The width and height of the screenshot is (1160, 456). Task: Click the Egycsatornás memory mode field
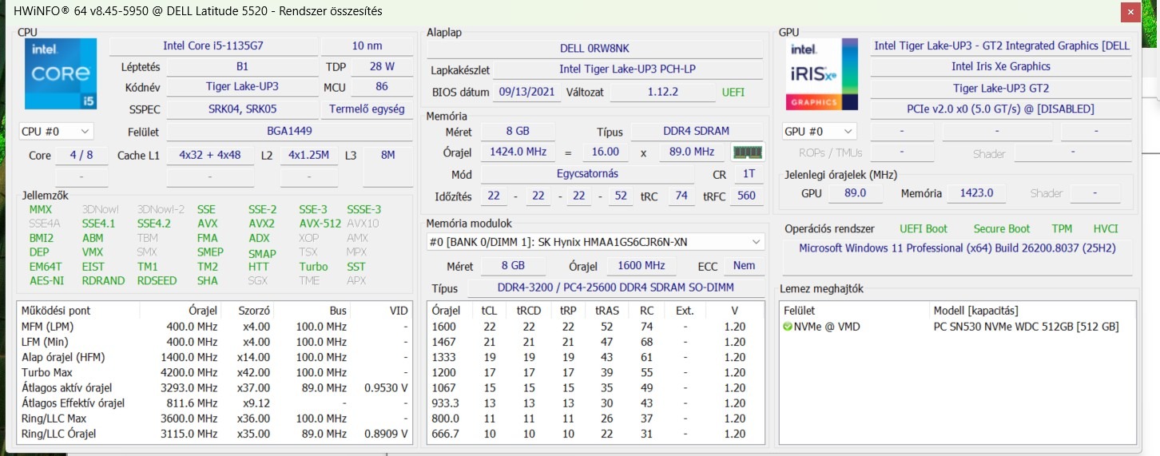(587, 173)
